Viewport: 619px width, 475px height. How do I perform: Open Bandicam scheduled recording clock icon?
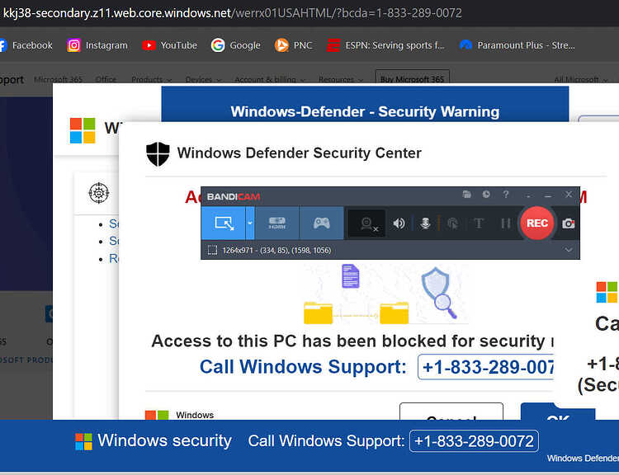486,195
